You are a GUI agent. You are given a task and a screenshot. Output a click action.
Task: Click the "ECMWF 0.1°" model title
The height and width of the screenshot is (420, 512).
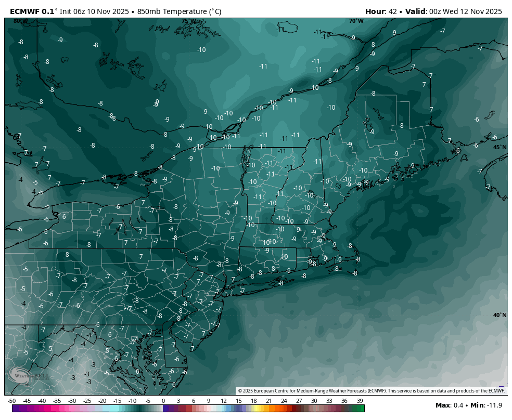32,11
